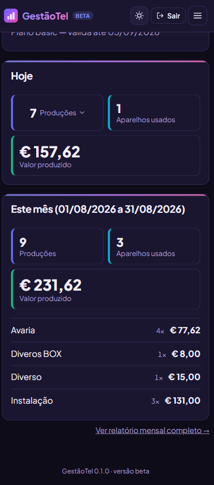The height and width of the screenshot is (485, 214).
Task: Click the chevron next to Produções
Action: (82, 112)
